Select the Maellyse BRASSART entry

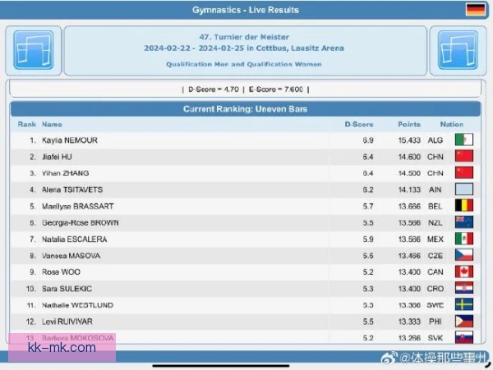coord(78,206)
